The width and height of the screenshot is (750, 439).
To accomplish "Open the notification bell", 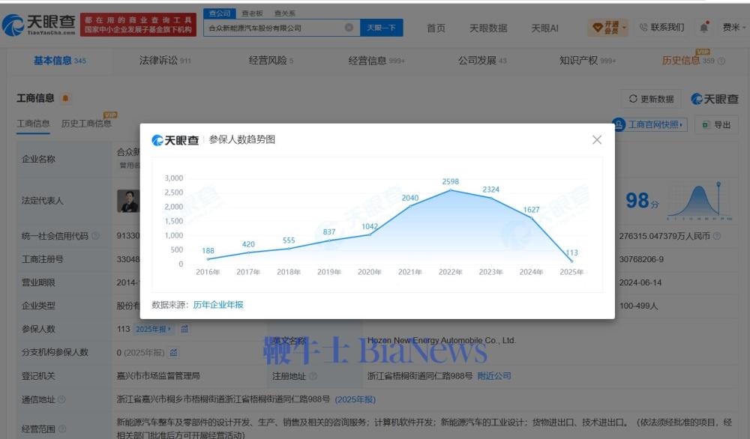I will click(703, 27).
